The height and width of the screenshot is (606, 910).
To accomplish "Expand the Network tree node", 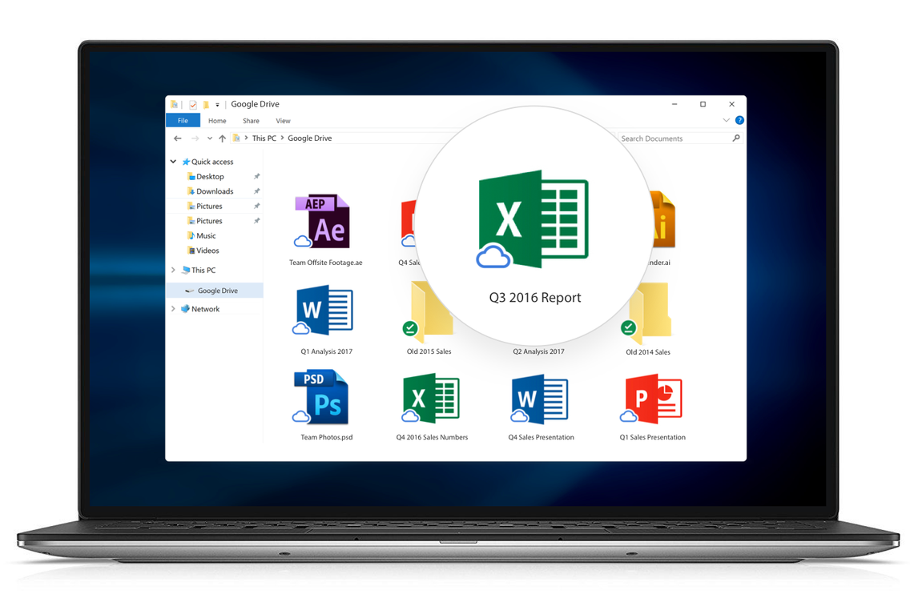I will 173,308.
